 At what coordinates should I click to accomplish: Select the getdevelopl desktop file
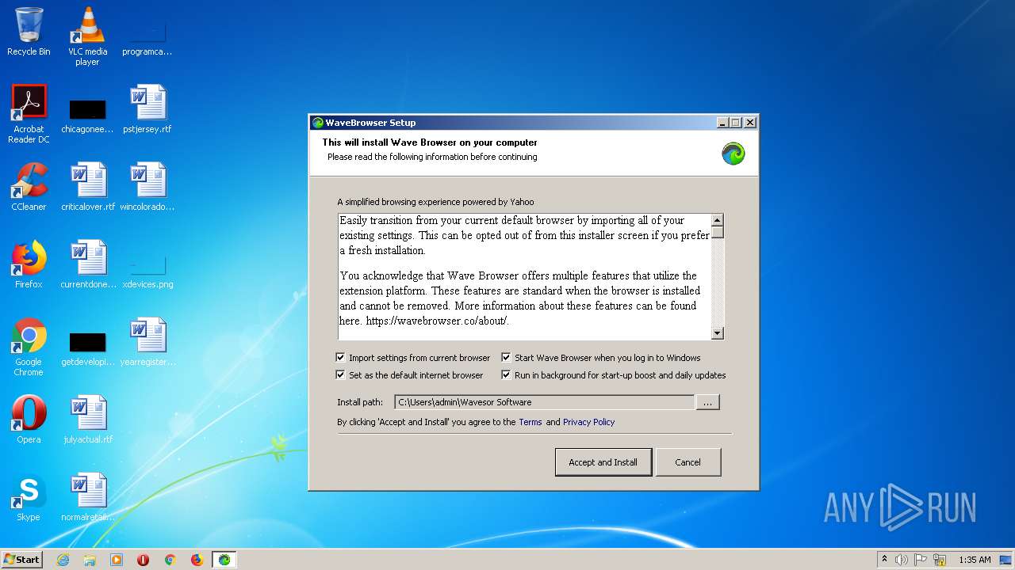click(87, 348)
